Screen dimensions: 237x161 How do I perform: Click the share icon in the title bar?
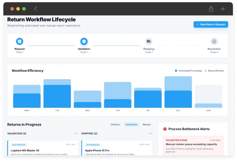211,9
